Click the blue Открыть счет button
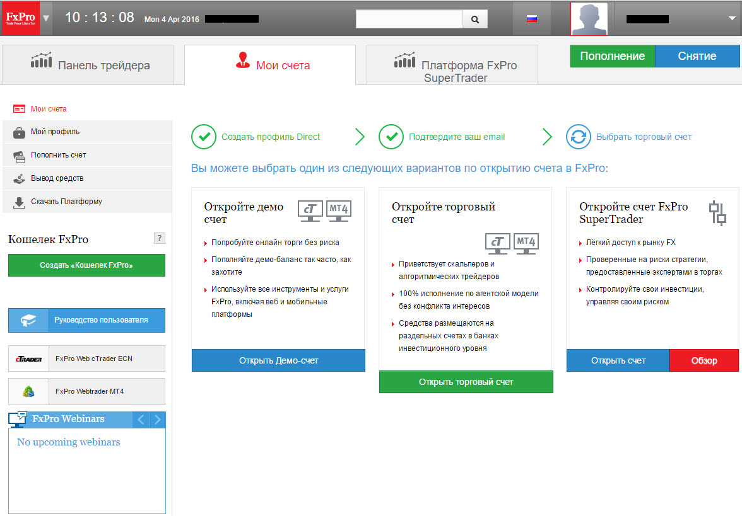742x516 pixels. click(618, 360)
